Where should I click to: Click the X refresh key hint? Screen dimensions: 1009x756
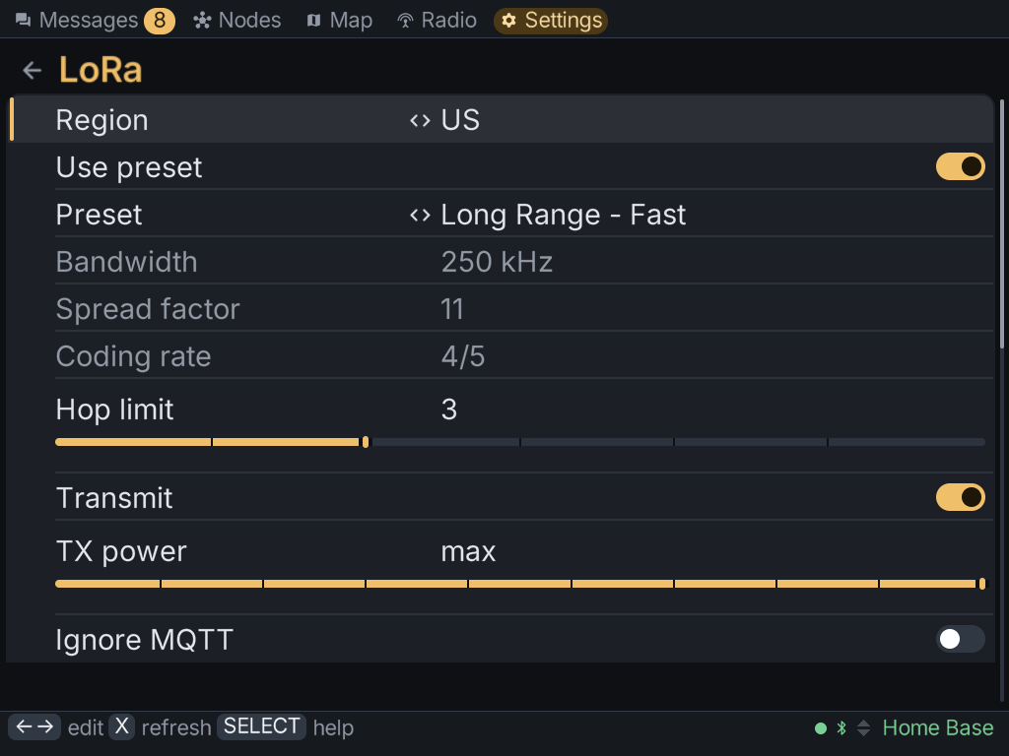(x=121, y=727)
